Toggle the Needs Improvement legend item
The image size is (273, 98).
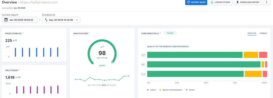171,90
